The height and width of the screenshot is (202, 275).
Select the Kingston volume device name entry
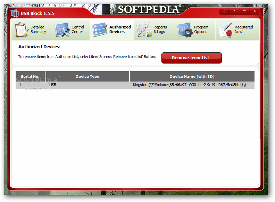[190, 85]
